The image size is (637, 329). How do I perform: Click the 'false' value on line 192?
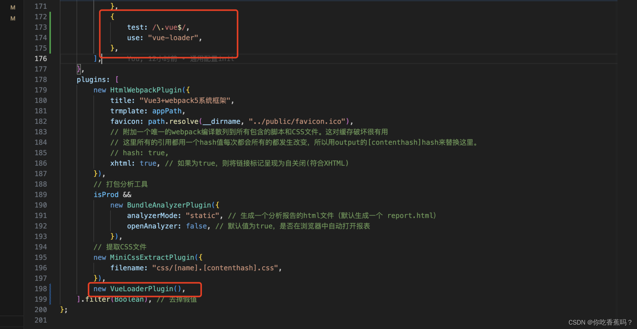pos(196,226)
